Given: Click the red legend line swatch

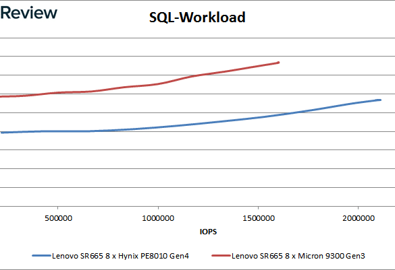Looking at the screenshot, I should [221, 256].
